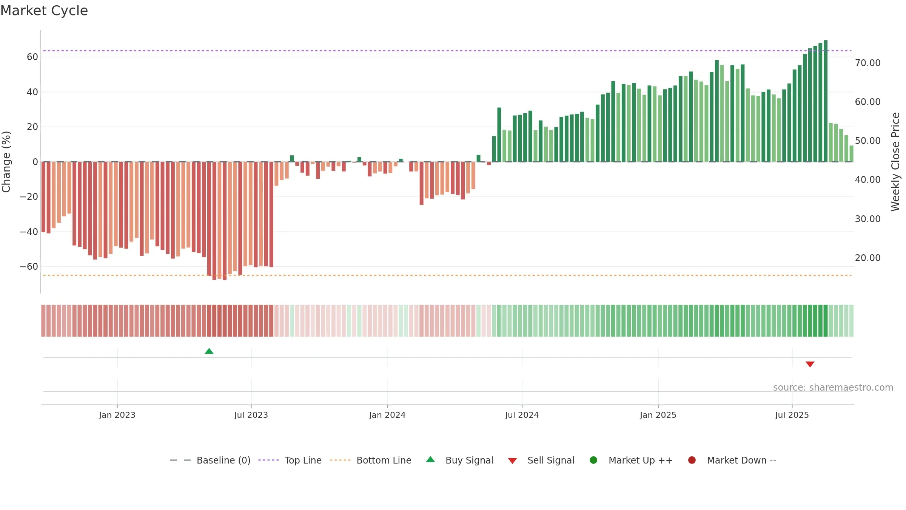
Task: Click the green circle icon in the legend
Action: click(593, 460)
